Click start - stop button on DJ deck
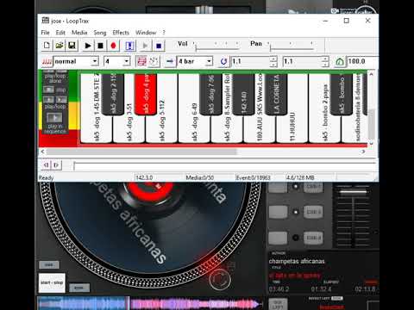Image resolution: width=414 pixels, height=310 pixels. pyautogui.click(x=52, y=282)
